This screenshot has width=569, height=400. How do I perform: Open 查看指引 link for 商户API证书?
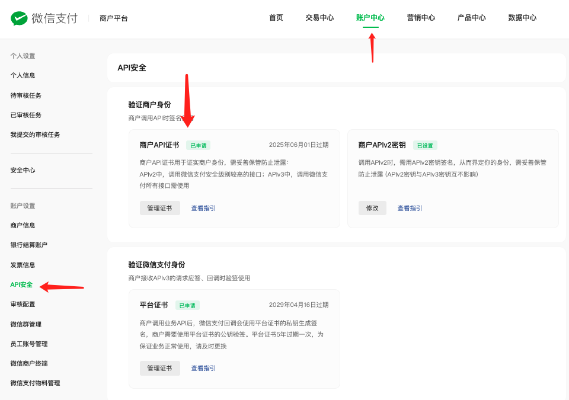(x=203, y=208)
